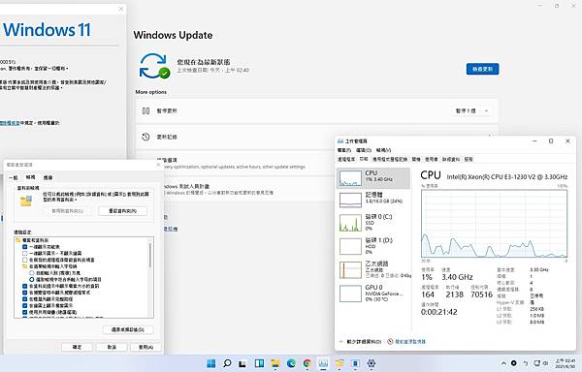Switch to Processes tab in Task Manager
Image resolution: width=582 pixels, height=372 pixels.
[346, 159]
